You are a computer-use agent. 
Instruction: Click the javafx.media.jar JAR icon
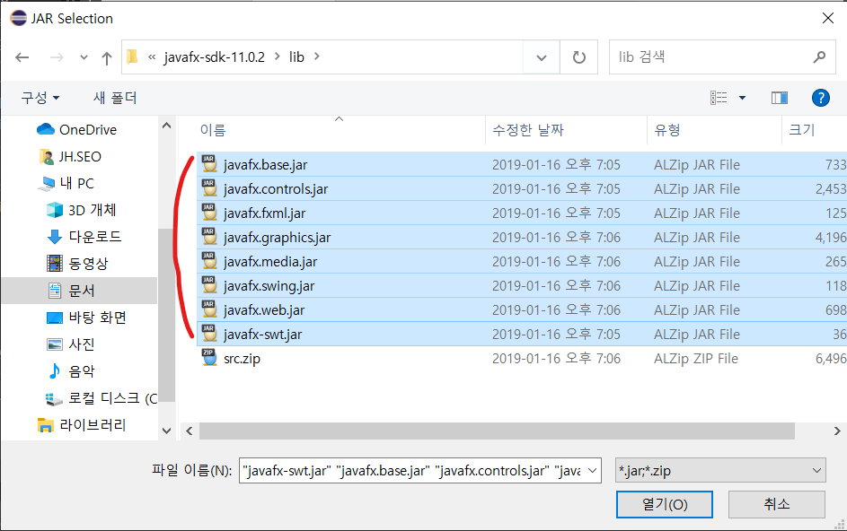click(x=209, y=260)
